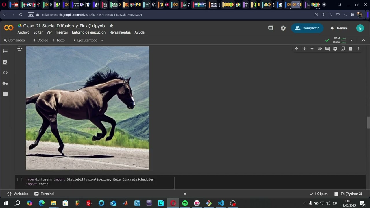370x208 pixels.
Task: Mirror the cell in a tab
Action: pyautogui.click(x=343, y=49)
